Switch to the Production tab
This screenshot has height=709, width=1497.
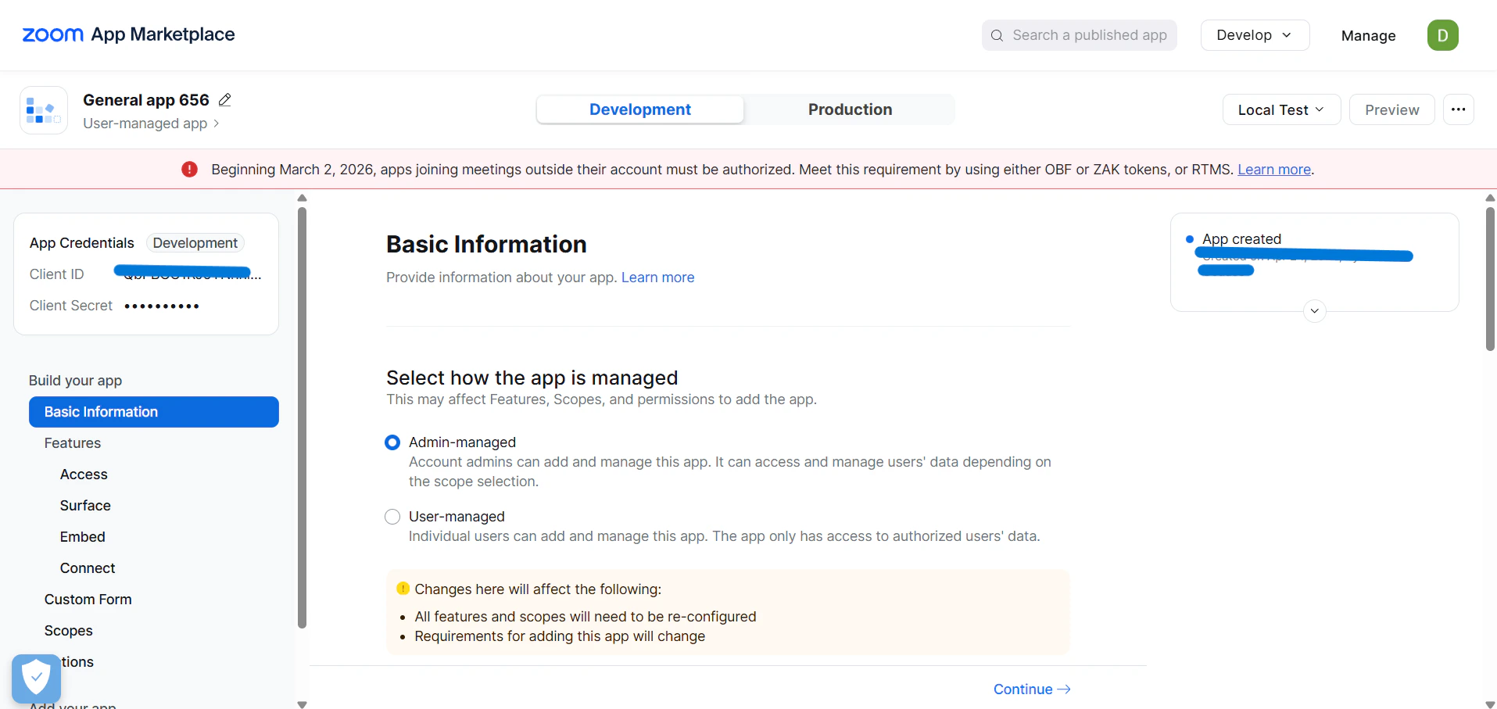click(x=850, y=109)
